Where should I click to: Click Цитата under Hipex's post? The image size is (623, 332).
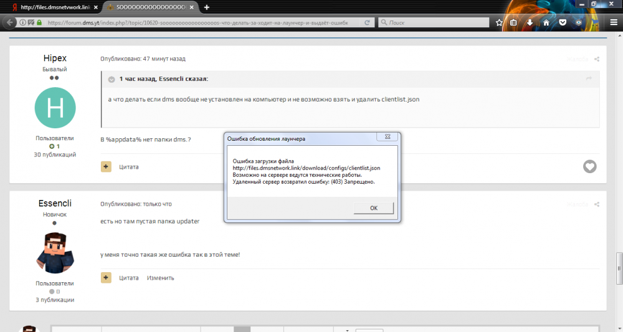[129, 167]
